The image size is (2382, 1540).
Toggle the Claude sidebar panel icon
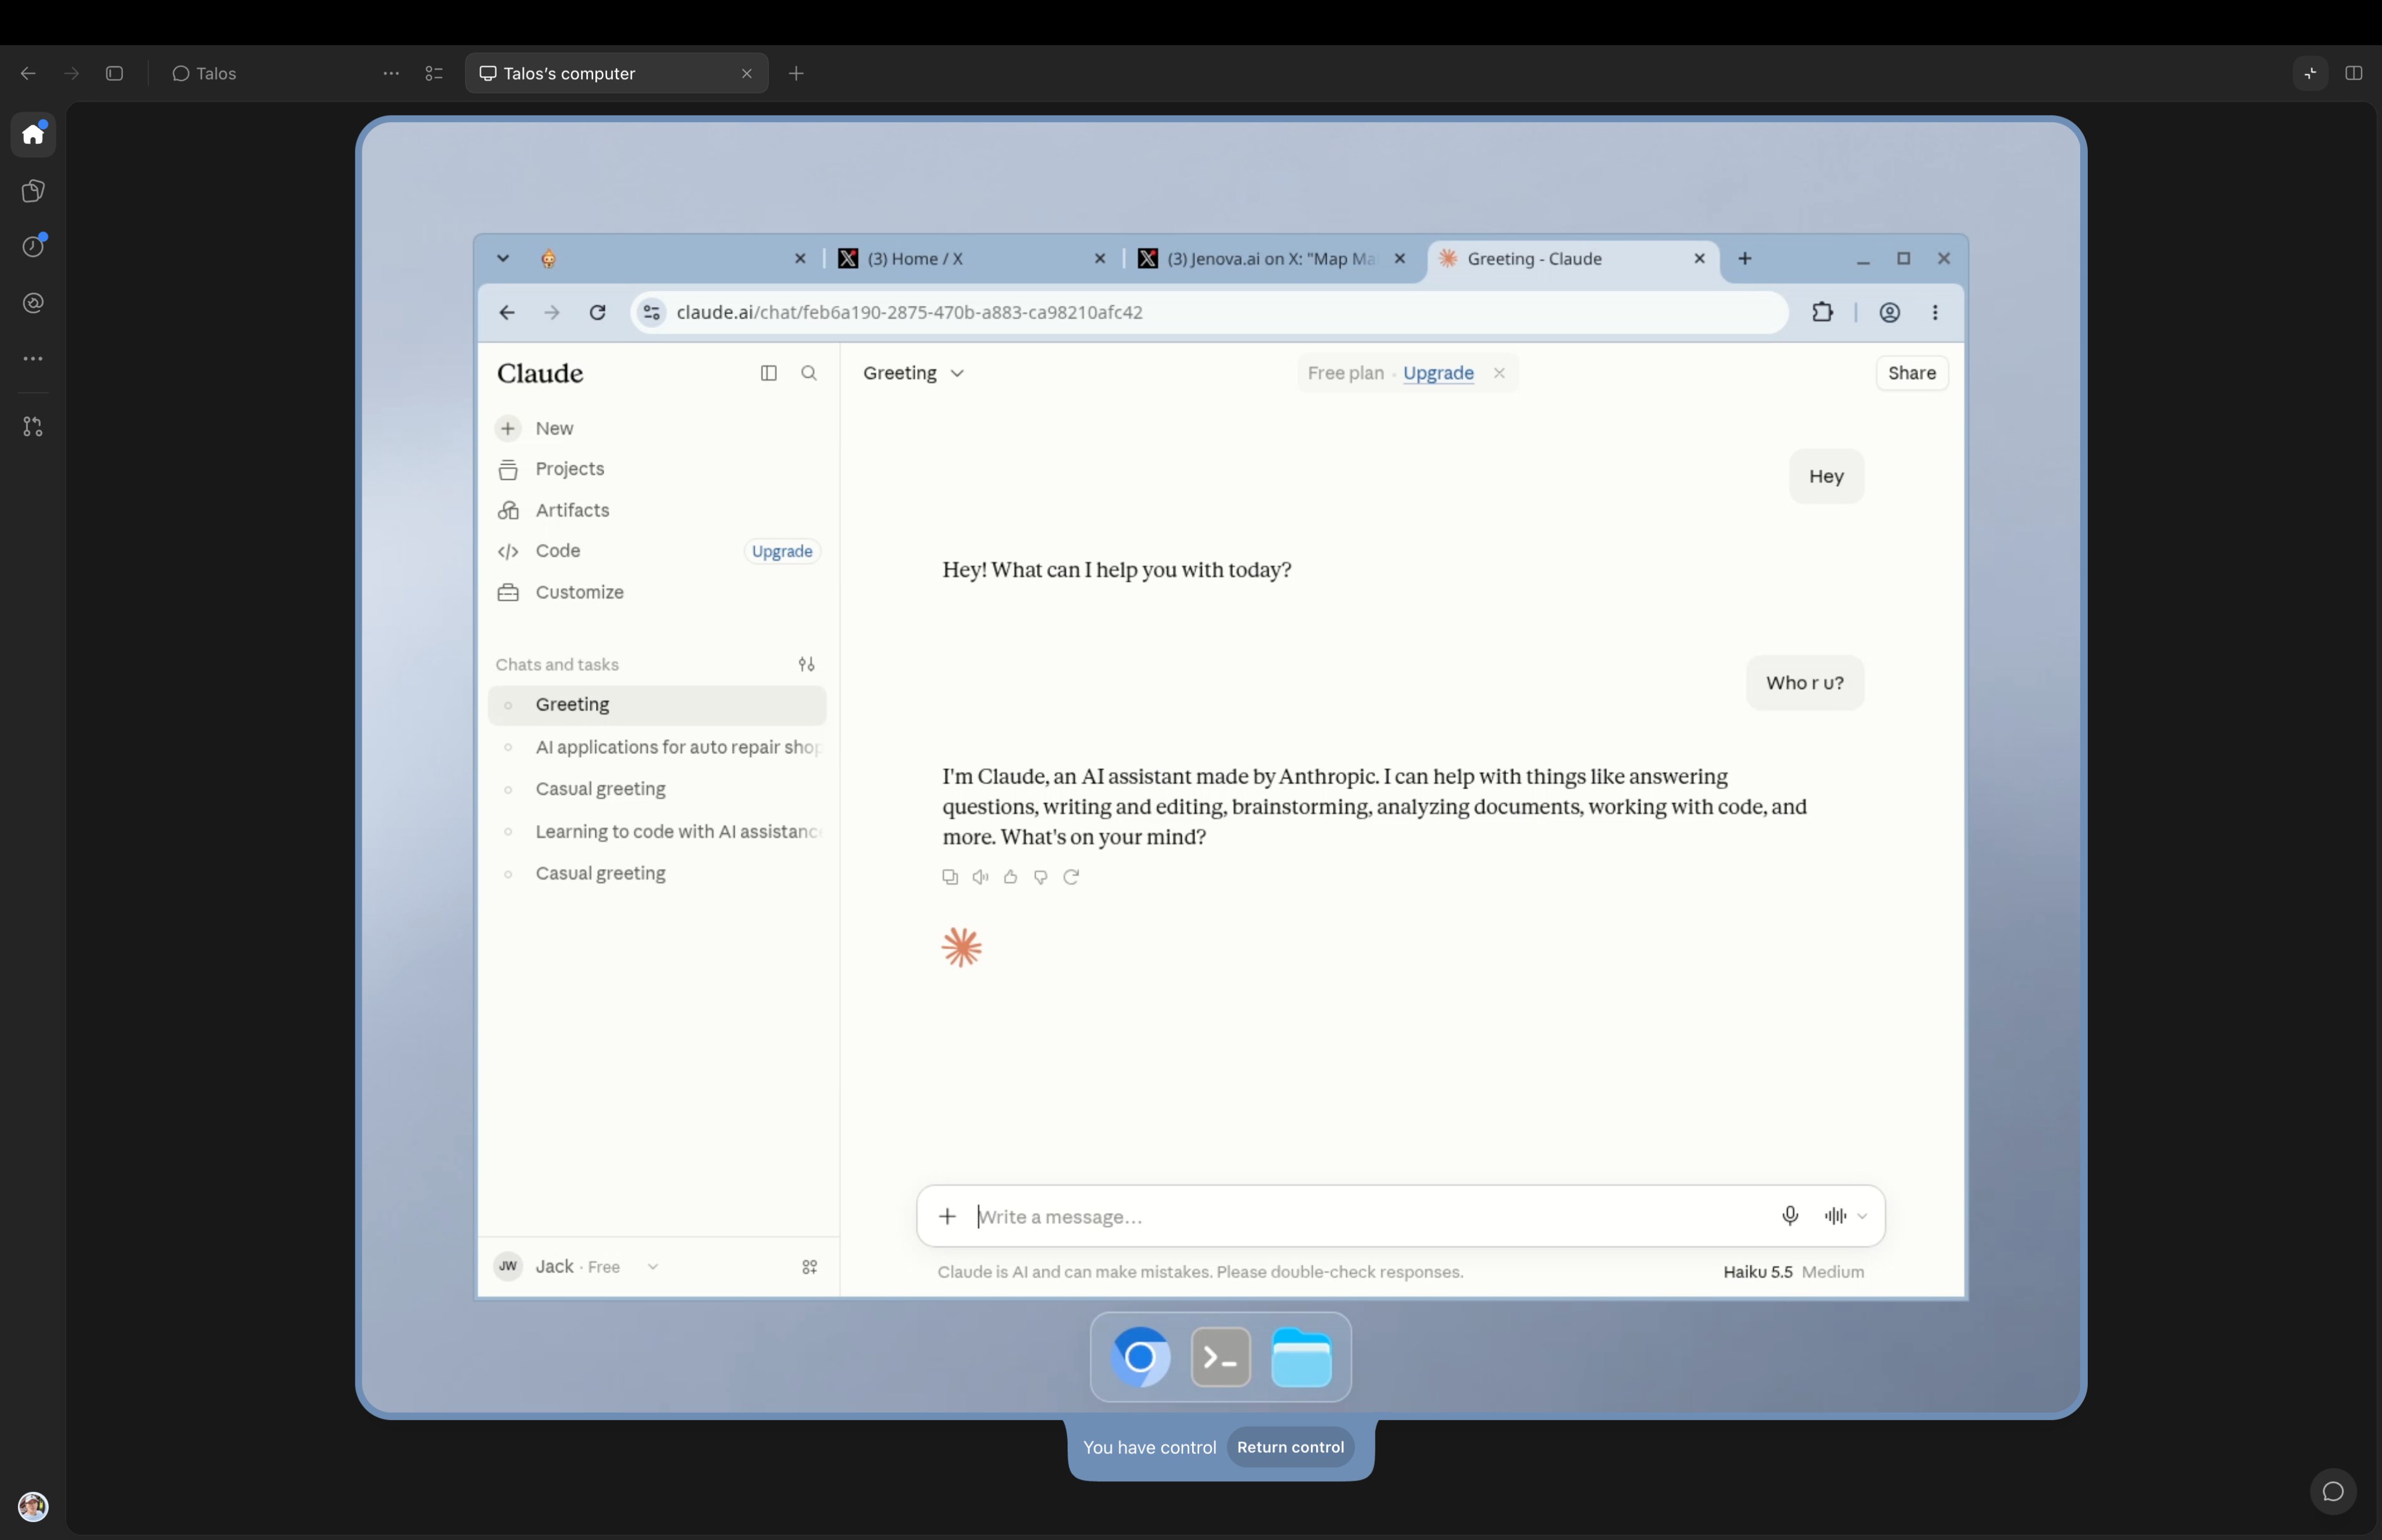click(768, 373)
